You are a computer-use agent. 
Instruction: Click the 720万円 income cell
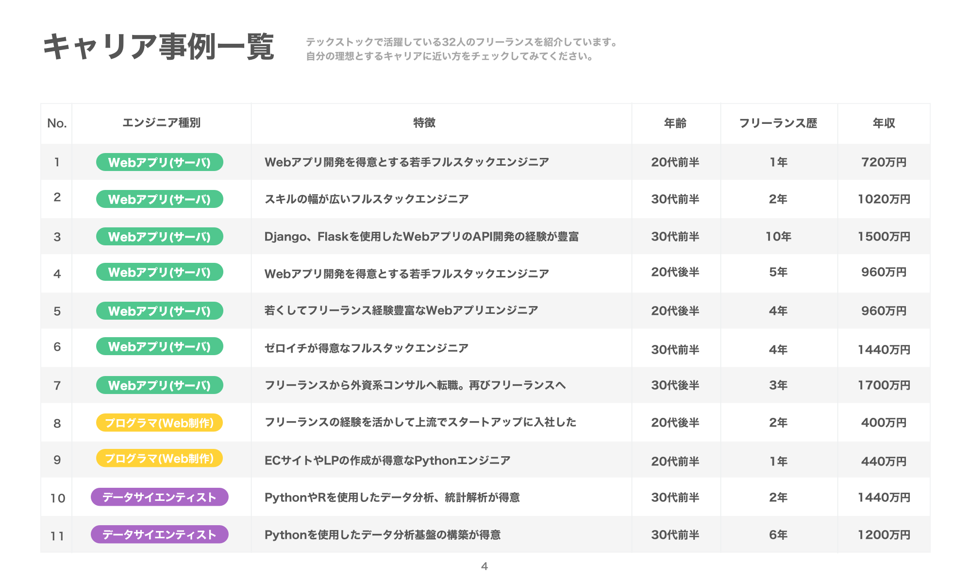(884, 162)
